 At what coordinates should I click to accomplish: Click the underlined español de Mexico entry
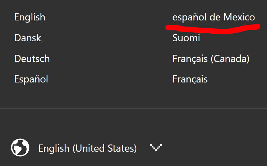click(x=213, y=17)
